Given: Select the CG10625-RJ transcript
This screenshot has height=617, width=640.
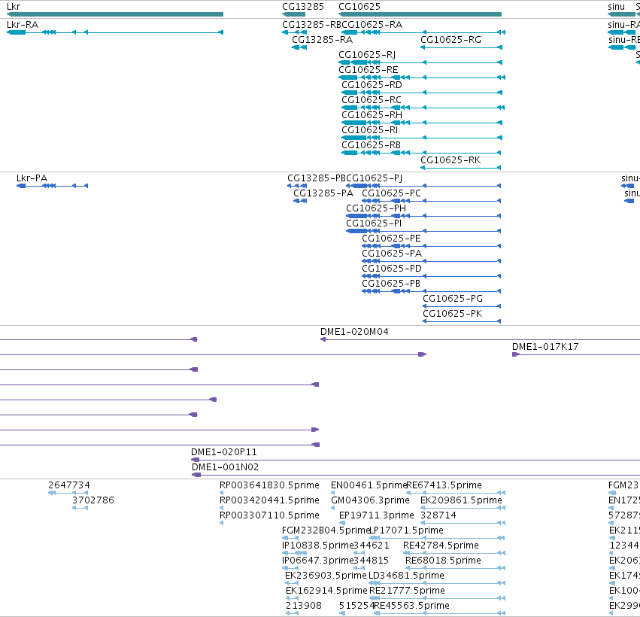Looking at the screenshot, I should [x=420, y=62].
